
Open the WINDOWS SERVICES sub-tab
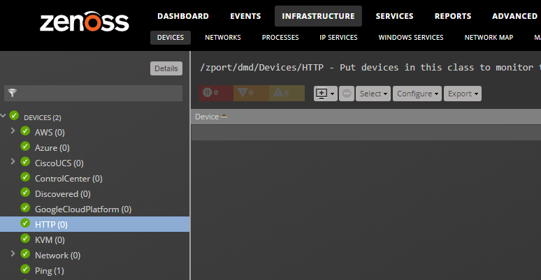click(x=411, y=38)
